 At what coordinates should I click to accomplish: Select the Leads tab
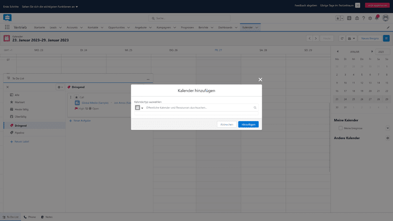point(53,27)
